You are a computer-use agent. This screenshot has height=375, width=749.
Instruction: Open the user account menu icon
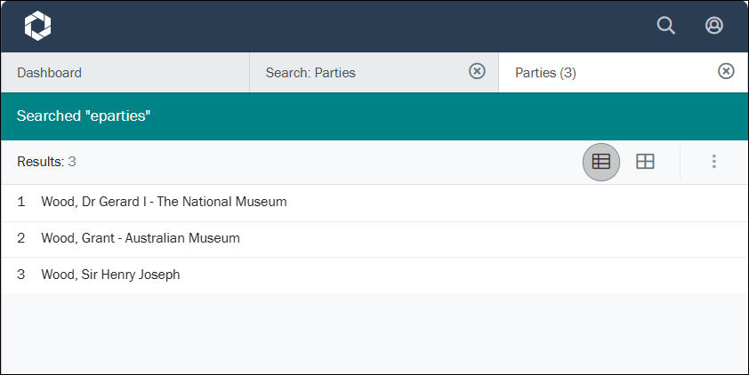(714, 26)
